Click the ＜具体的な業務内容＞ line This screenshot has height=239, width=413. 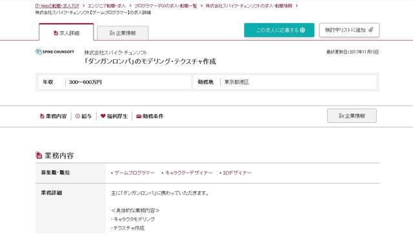pyautogui.click(x=135, y=211)
